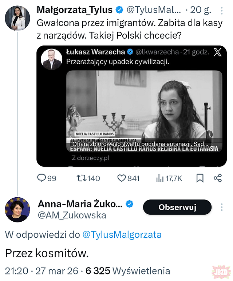This screenshot has width=233, height=281.
Task: Like the tweet with heart icon
Action: (121, 178)
